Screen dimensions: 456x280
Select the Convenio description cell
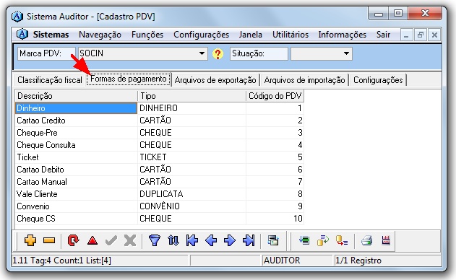76,206
